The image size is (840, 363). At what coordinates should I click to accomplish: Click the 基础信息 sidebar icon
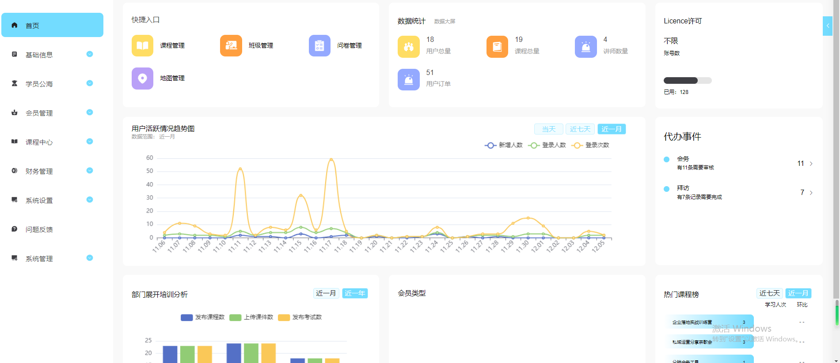[15, 54]
